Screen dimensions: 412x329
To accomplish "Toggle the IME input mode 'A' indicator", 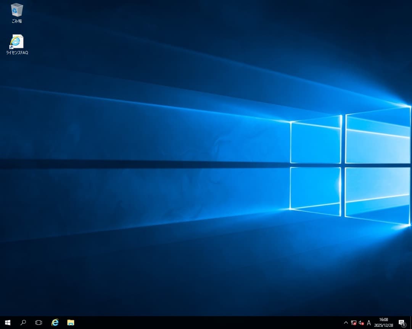I will (369, 323).
